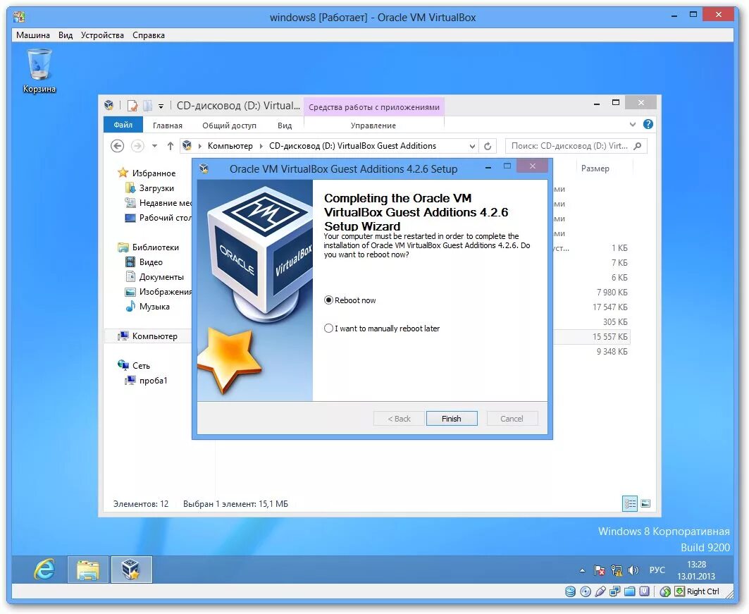This screenshot has height=614, width=749.
Task: Open Action Center flag tray icon
Action: (599, 570)
